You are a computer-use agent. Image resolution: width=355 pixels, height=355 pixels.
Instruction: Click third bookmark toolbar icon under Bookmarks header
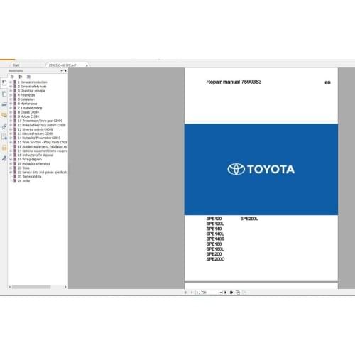[28, 77]
